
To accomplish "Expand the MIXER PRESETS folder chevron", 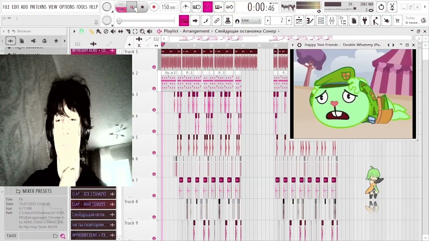I will pos(2,191).
